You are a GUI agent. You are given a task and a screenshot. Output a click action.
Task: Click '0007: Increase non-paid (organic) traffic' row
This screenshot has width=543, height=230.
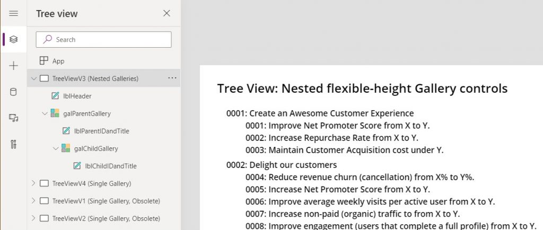pos(353,214)
